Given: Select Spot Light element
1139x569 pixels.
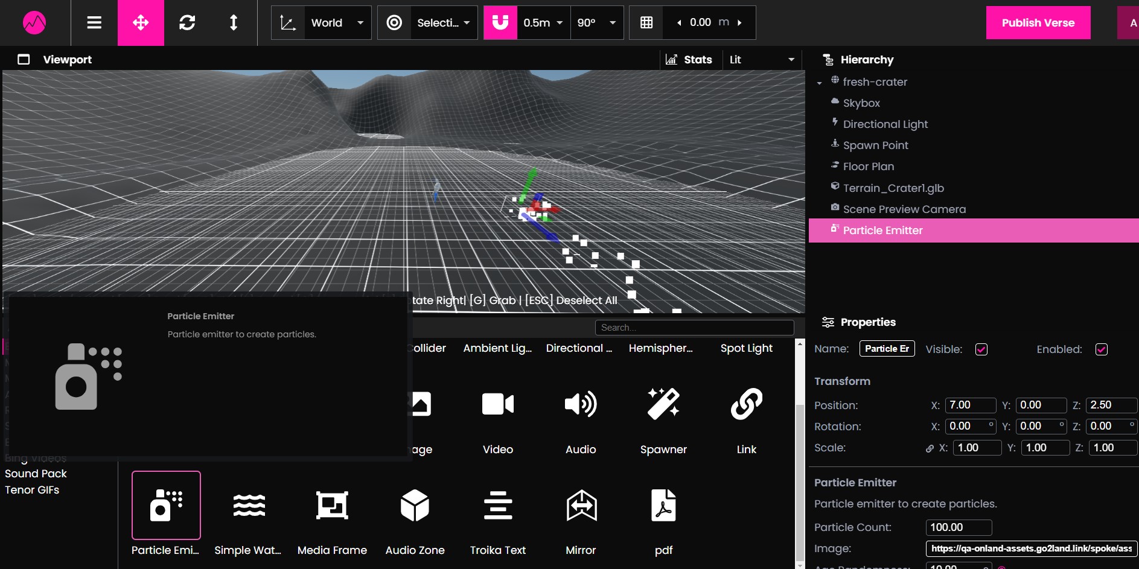Looking at the screenshot, I should click(747, 348).
